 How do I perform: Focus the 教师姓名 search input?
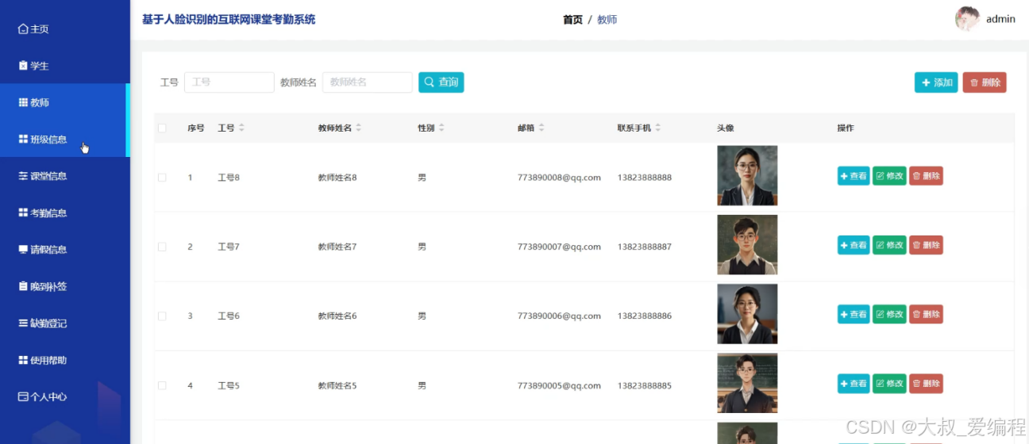368,82
